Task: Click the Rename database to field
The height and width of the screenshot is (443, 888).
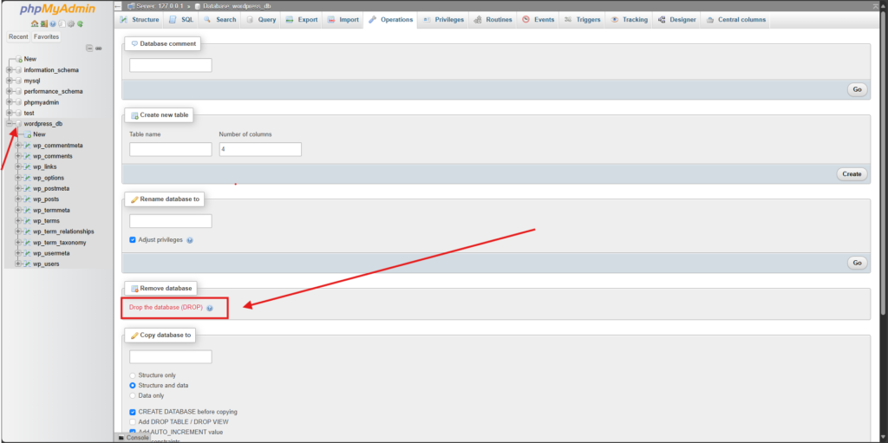Action: tap(171, 221)
